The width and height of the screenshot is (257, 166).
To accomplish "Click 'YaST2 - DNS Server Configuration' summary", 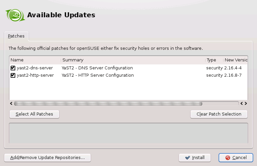I will [97, 68].
